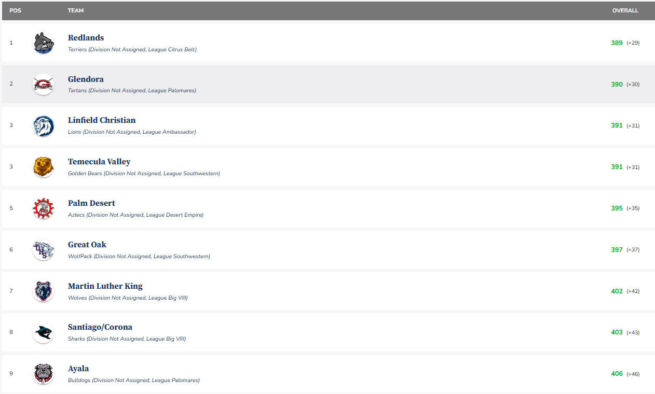Click the Great Oak WolfPack logo
This screenshot has width=655, height=394.
click(44, 250)
